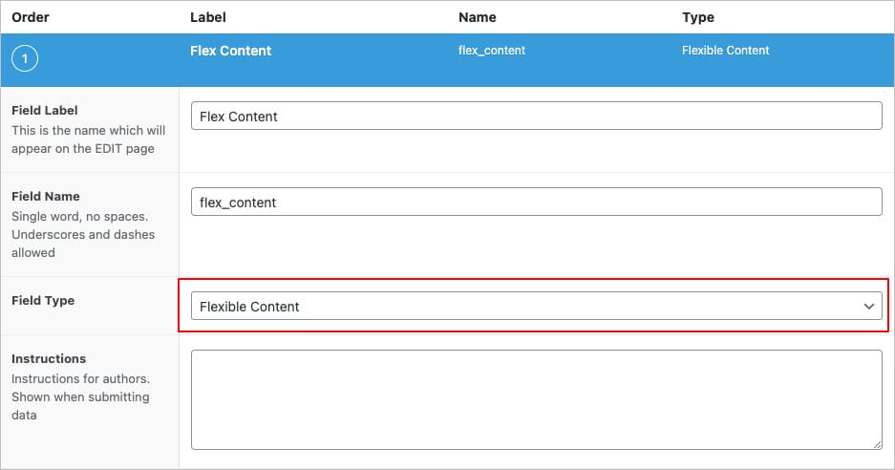Click the Name column header
This screenshot has width=895, height=470.
click(x=478, y=17)
